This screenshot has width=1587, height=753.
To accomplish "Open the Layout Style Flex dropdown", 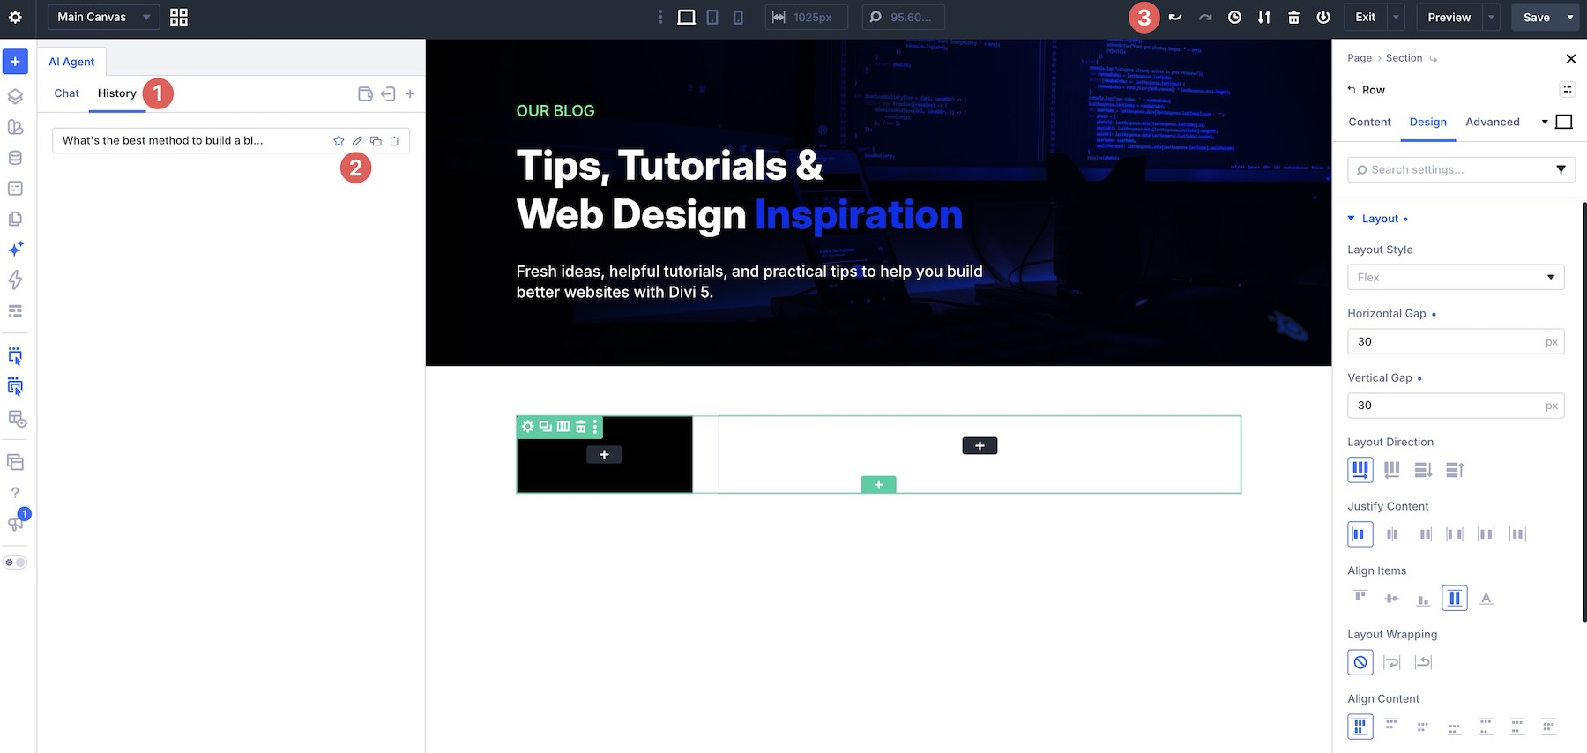I will (1456, 277).
